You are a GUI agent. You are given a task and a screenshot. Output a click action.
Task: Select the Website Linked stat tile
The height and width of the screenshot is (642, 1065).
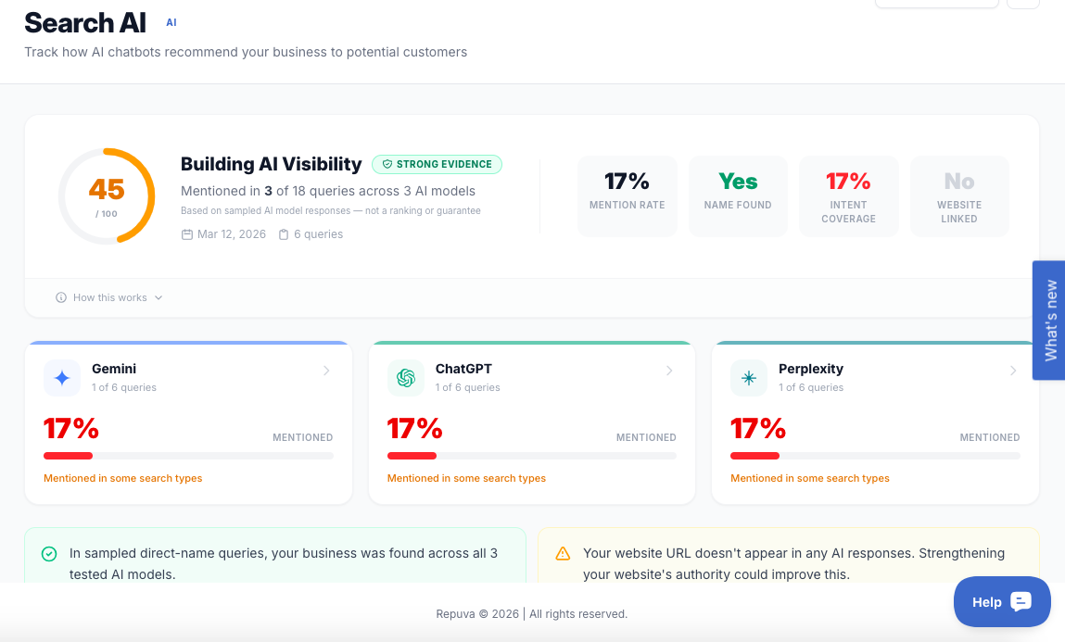point(959,195)
